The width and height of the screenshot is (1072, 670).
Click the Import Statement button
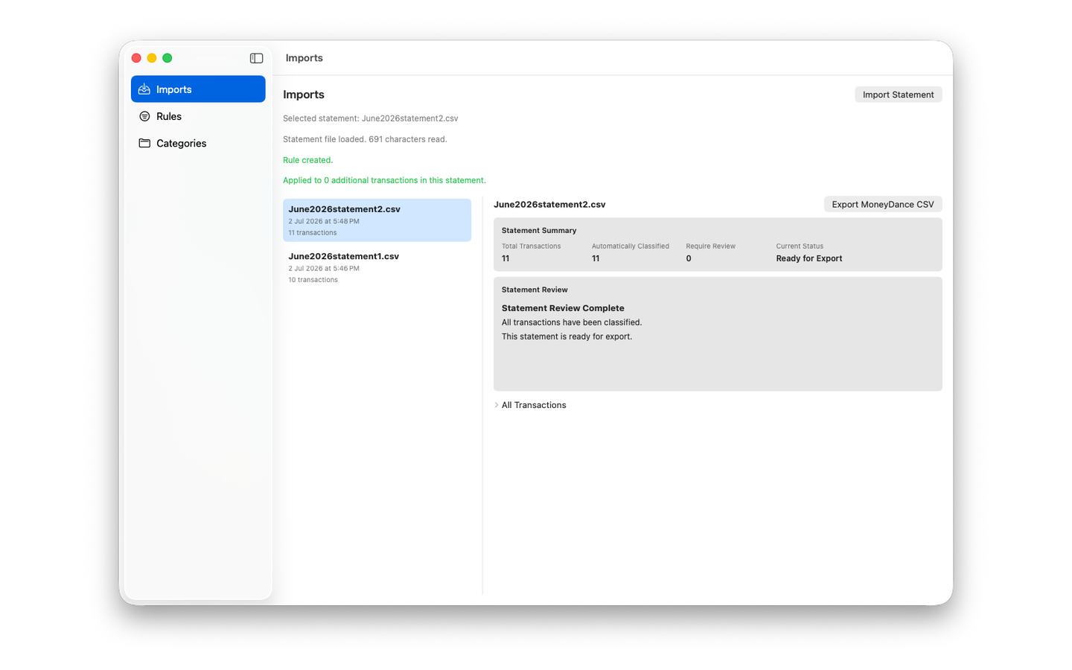[x=898, y=95]
